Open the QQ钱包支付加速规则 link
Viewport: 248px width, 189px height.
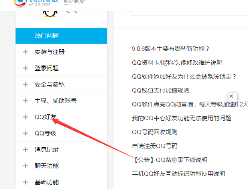point(160,90)
